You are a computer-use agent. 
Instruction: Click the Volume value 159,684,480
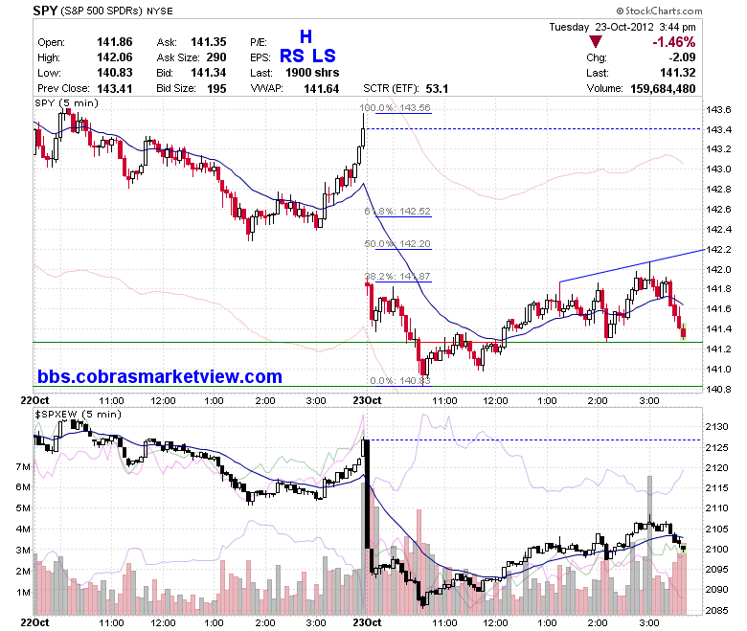pos(663,88)
